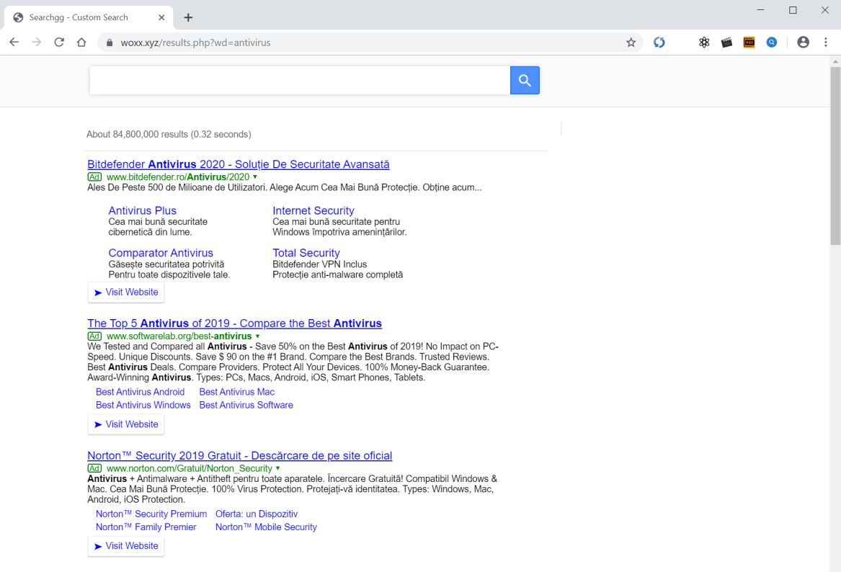Open the Total Security sitelink
This screenshot has height=572, width=841.
[306, 253]
